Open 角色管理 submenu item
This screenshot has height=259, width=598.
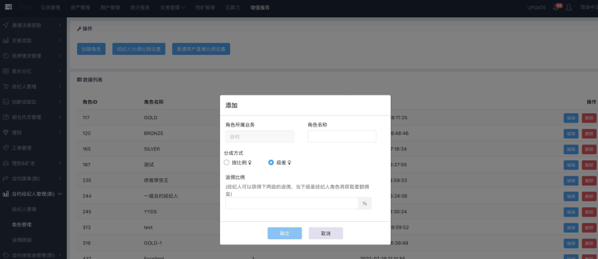pos(22,225)
